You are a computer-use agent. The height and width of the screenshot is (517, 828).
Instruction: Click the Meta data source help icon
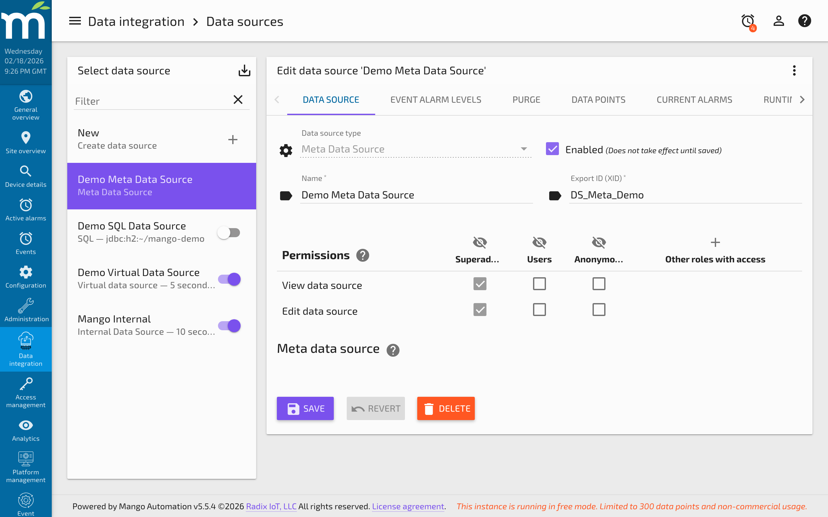click(393, 350)
